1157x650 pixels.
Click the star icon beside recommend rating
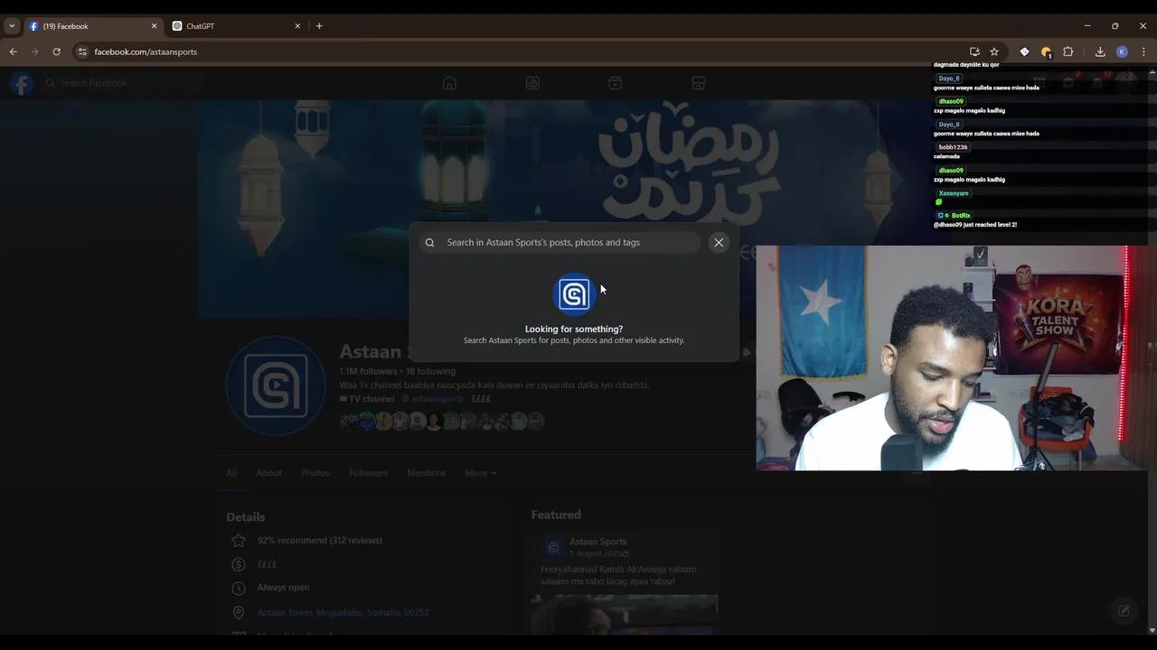pos(239,541)
